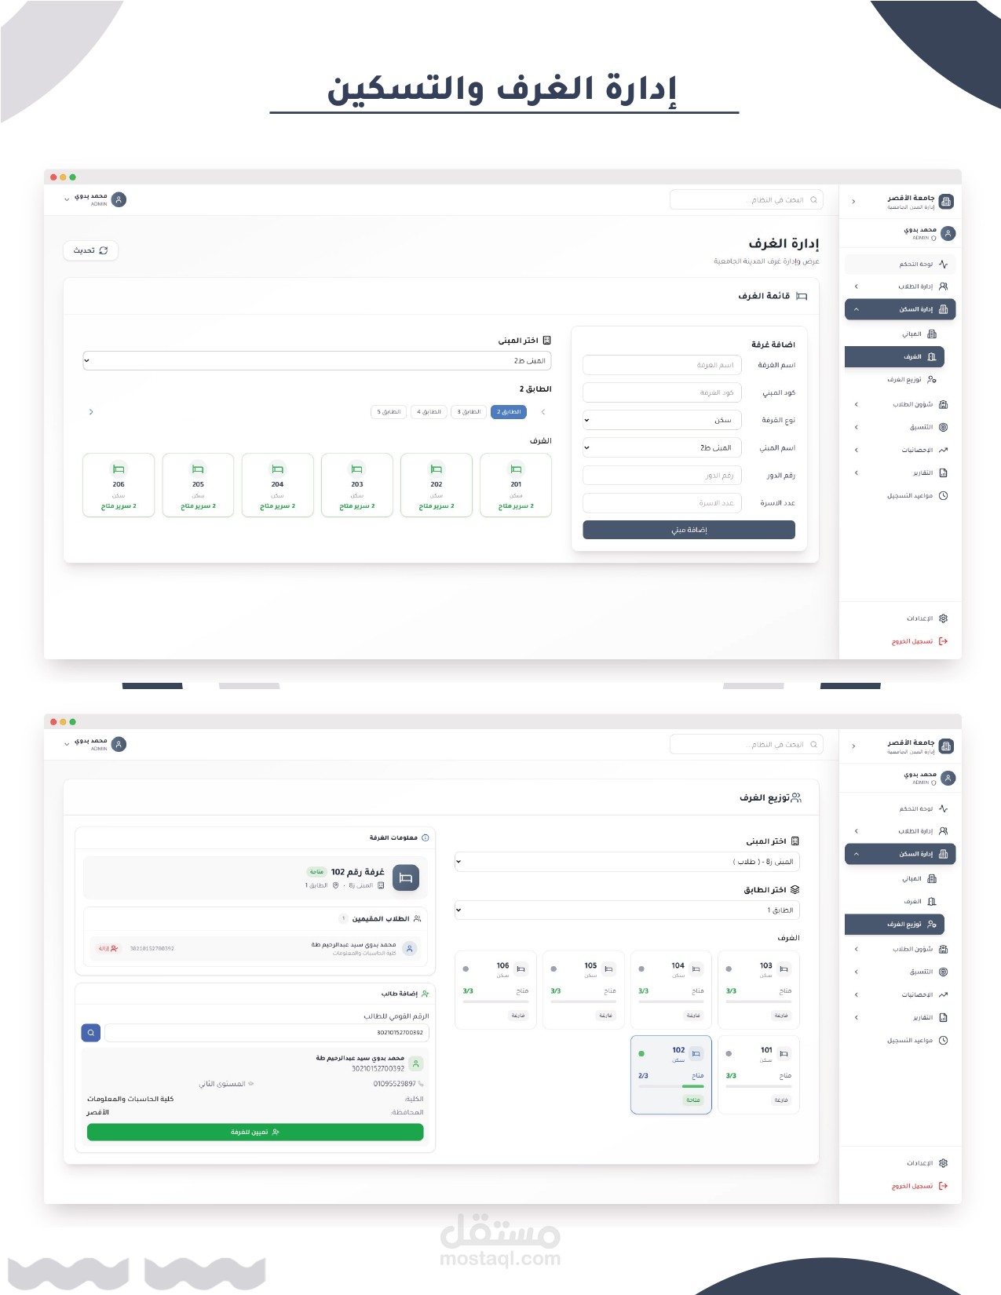Open التقارير report icon in top window sidebar

point(943,472)
